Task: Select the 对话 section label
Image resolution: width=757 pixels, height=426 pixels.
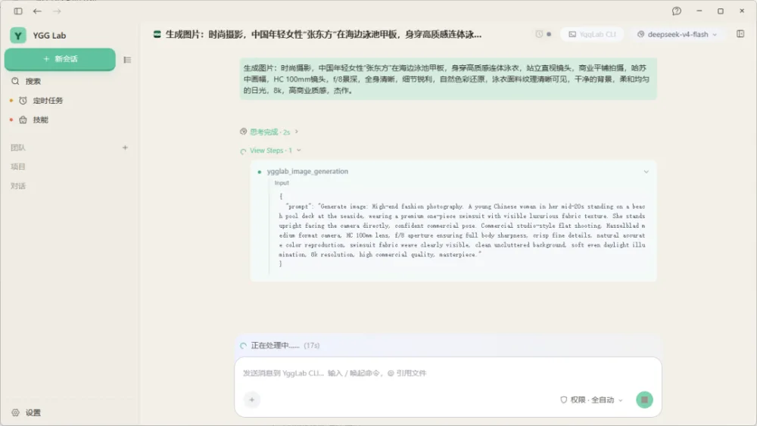Action: coord(18,186)
